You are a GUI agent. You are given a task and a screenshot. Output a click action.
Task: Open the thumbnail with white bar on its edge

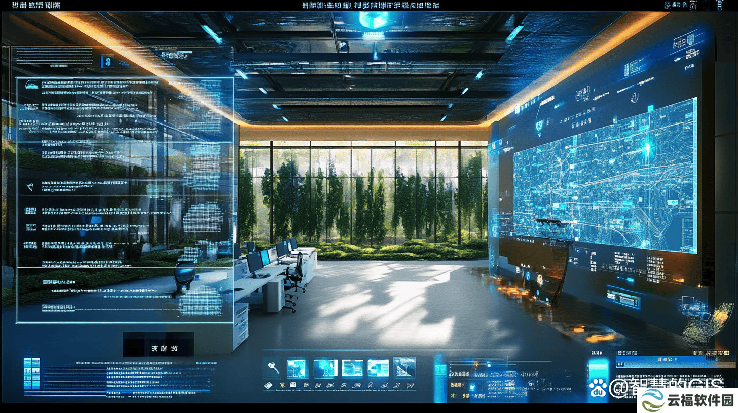(325, 368)
